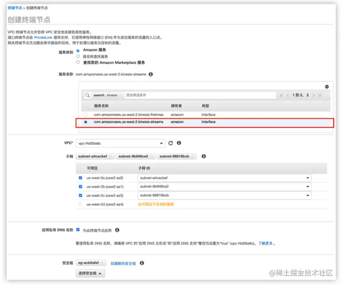Remove subnet-9b948ce2 chip
Viewport: 341px width, 285px height.
pyautogui.click(x=151, y=156)
